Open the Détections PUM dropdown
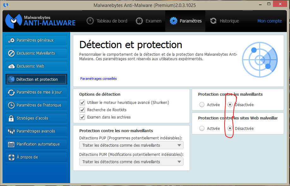Image resolution: width=290 pixels, height=186 pixels. tap(131, 162)
